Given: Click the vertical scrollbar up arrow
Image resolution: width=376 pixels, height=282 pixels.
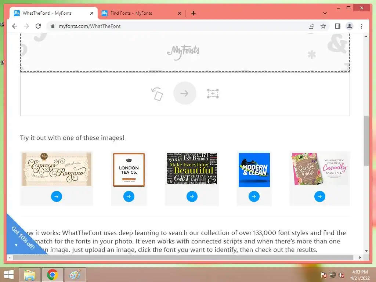Looking at the screenshot, I should [x=366, y=36].
